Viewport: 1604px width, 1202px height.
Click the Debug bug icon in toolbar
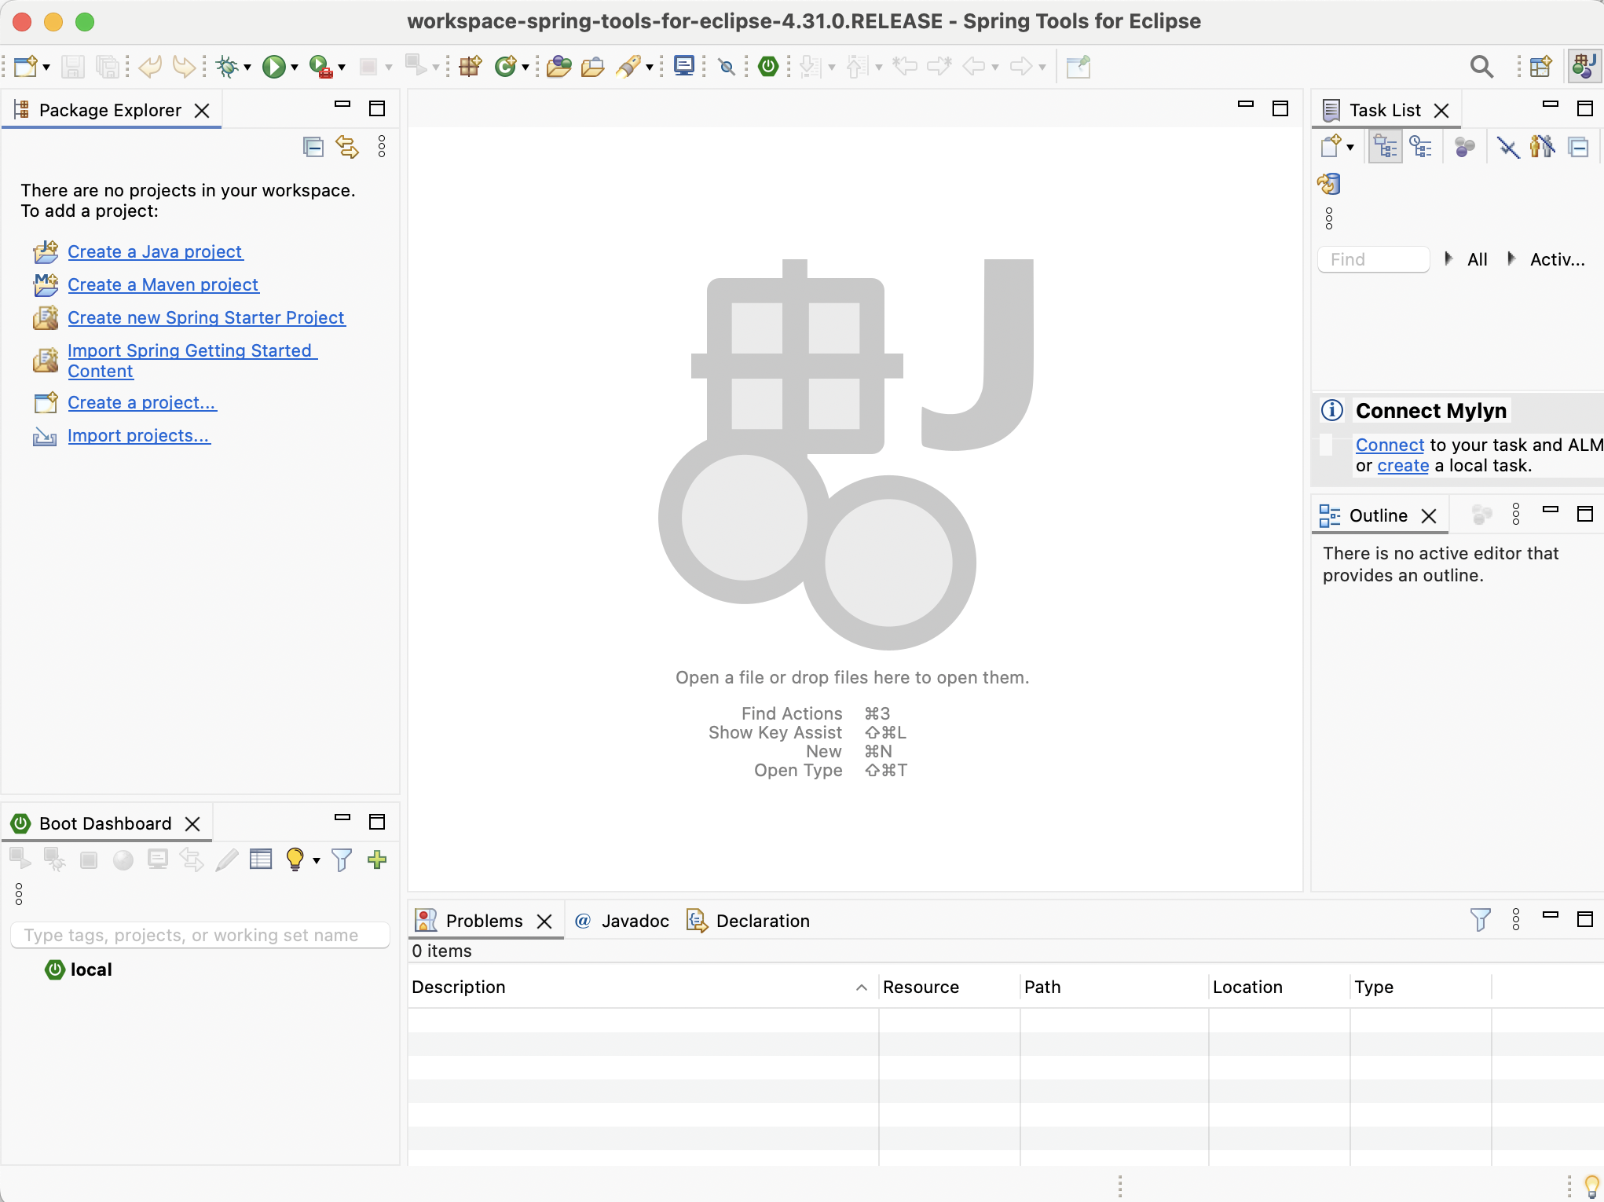tap(227, 67)
